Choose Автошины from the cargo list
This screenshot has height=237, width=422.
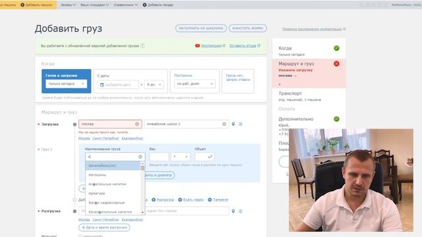113,175
